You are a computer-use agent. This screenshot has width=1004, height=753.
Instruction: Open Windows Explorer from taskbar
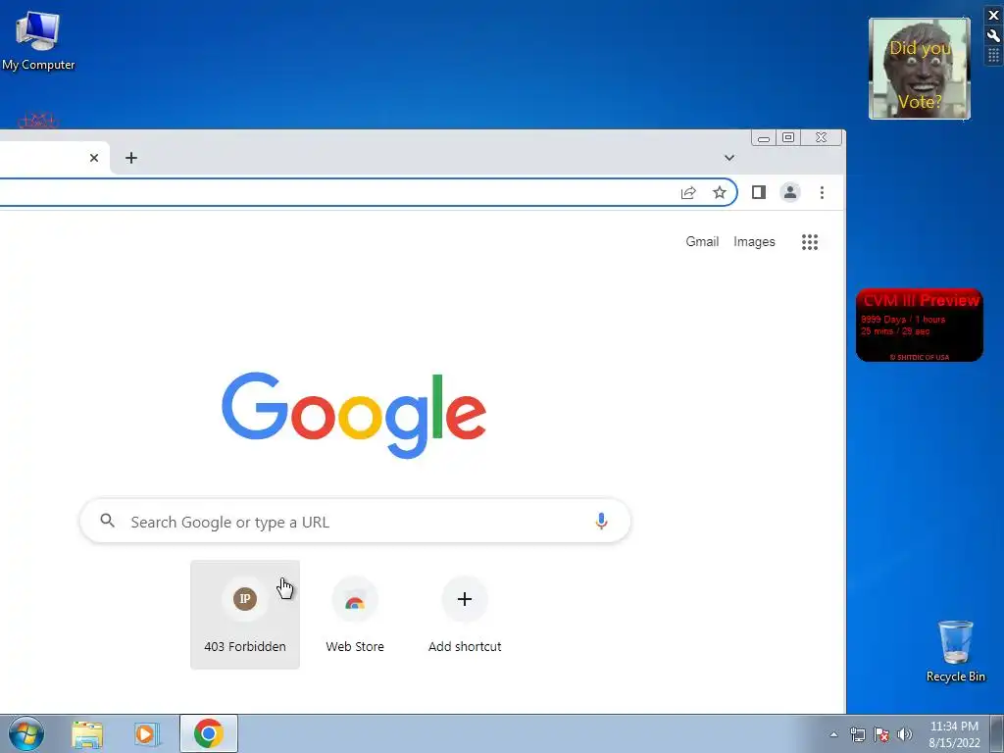click(87, 733)
